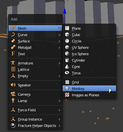The height and width of the screenshot is (132, 123).
Task: Click the blue Z axis arrow
Action: coord(65,11)
